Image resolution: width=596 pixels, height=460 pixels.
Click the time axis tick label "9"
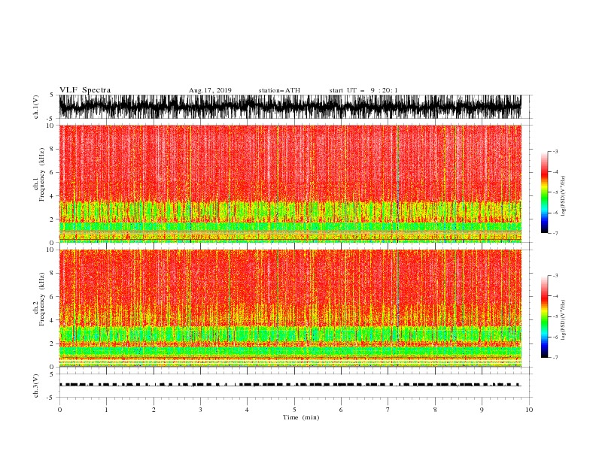coord(482,410)
